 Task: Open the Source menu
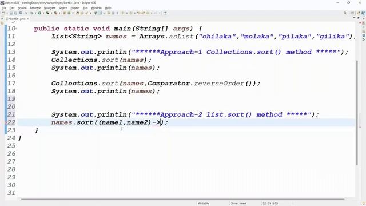pyautogui.click(x=22, y=8)
